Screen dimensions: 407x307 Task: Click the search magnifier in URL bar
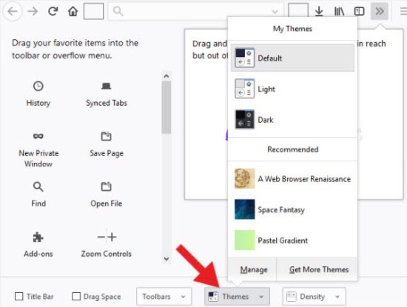(118, 11)
